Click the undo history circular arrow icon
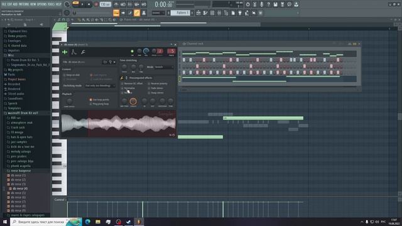402x226 pixels. (247, 4)
